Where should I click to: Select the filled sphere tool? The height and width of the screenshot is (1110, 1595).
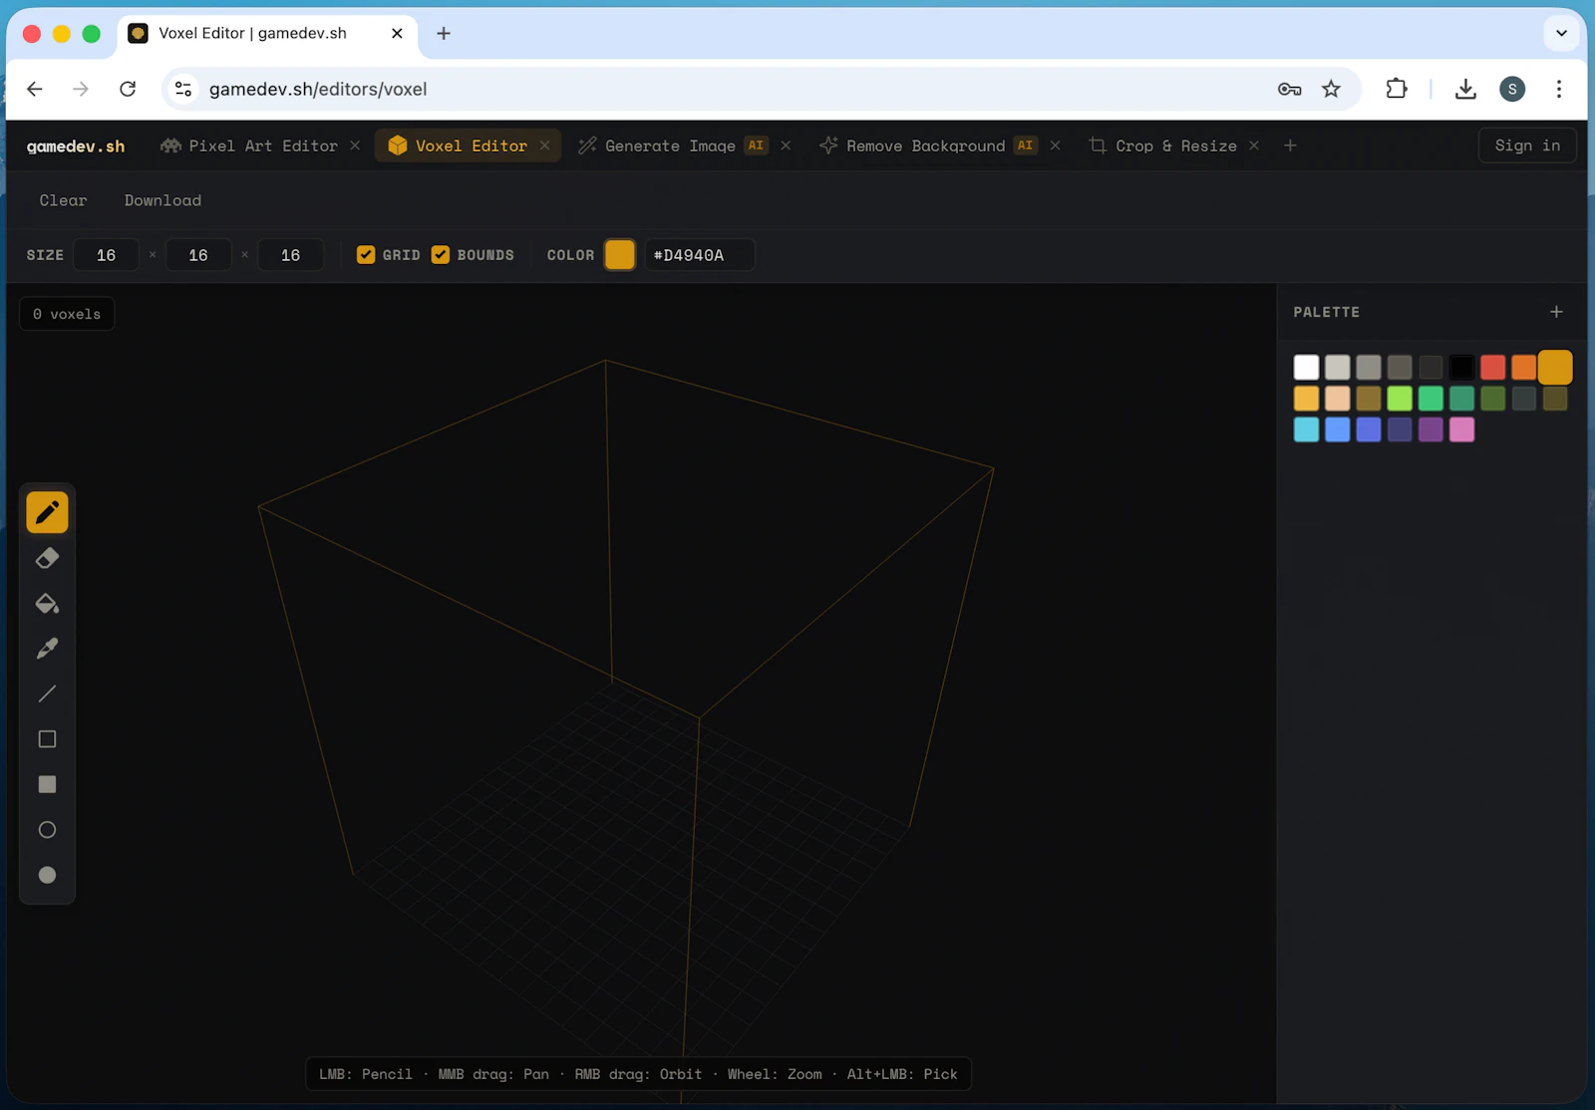coord(47,875)
